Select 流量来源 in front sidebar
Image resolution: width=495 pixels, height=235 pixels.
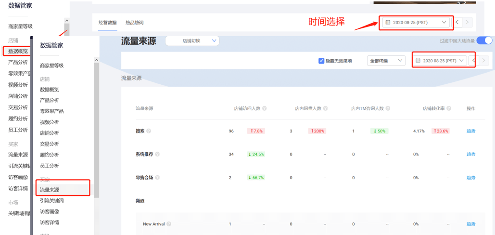pos(50,190)
